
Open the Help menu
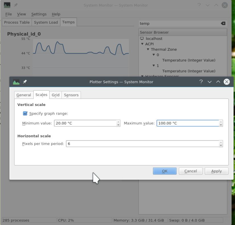pos(56,14)
